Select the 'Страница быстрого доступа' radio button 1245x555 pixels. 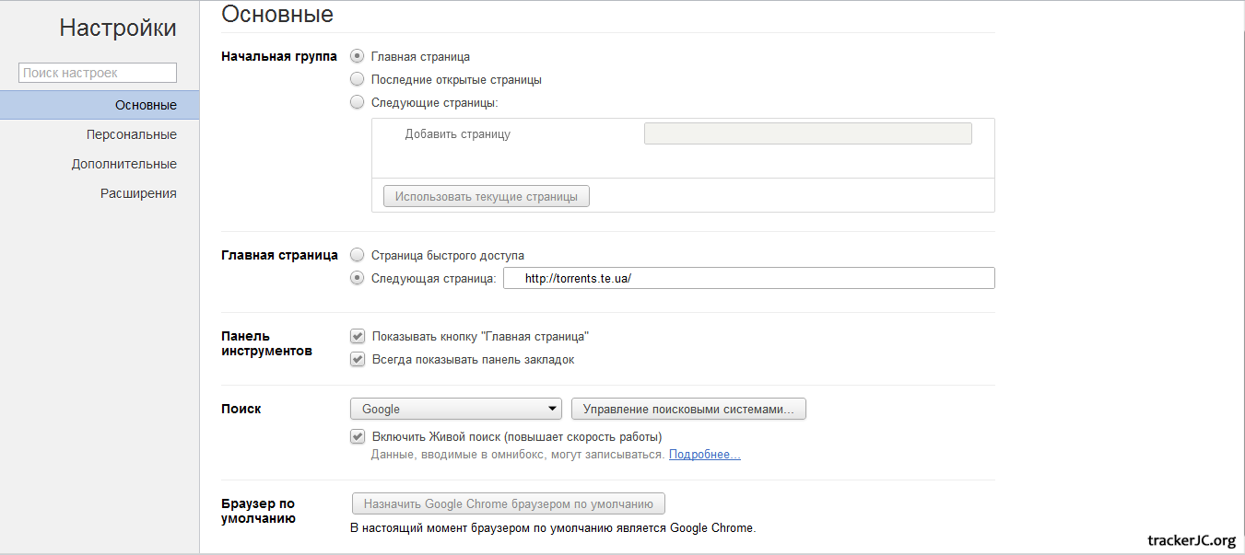(x=358, y=255)
